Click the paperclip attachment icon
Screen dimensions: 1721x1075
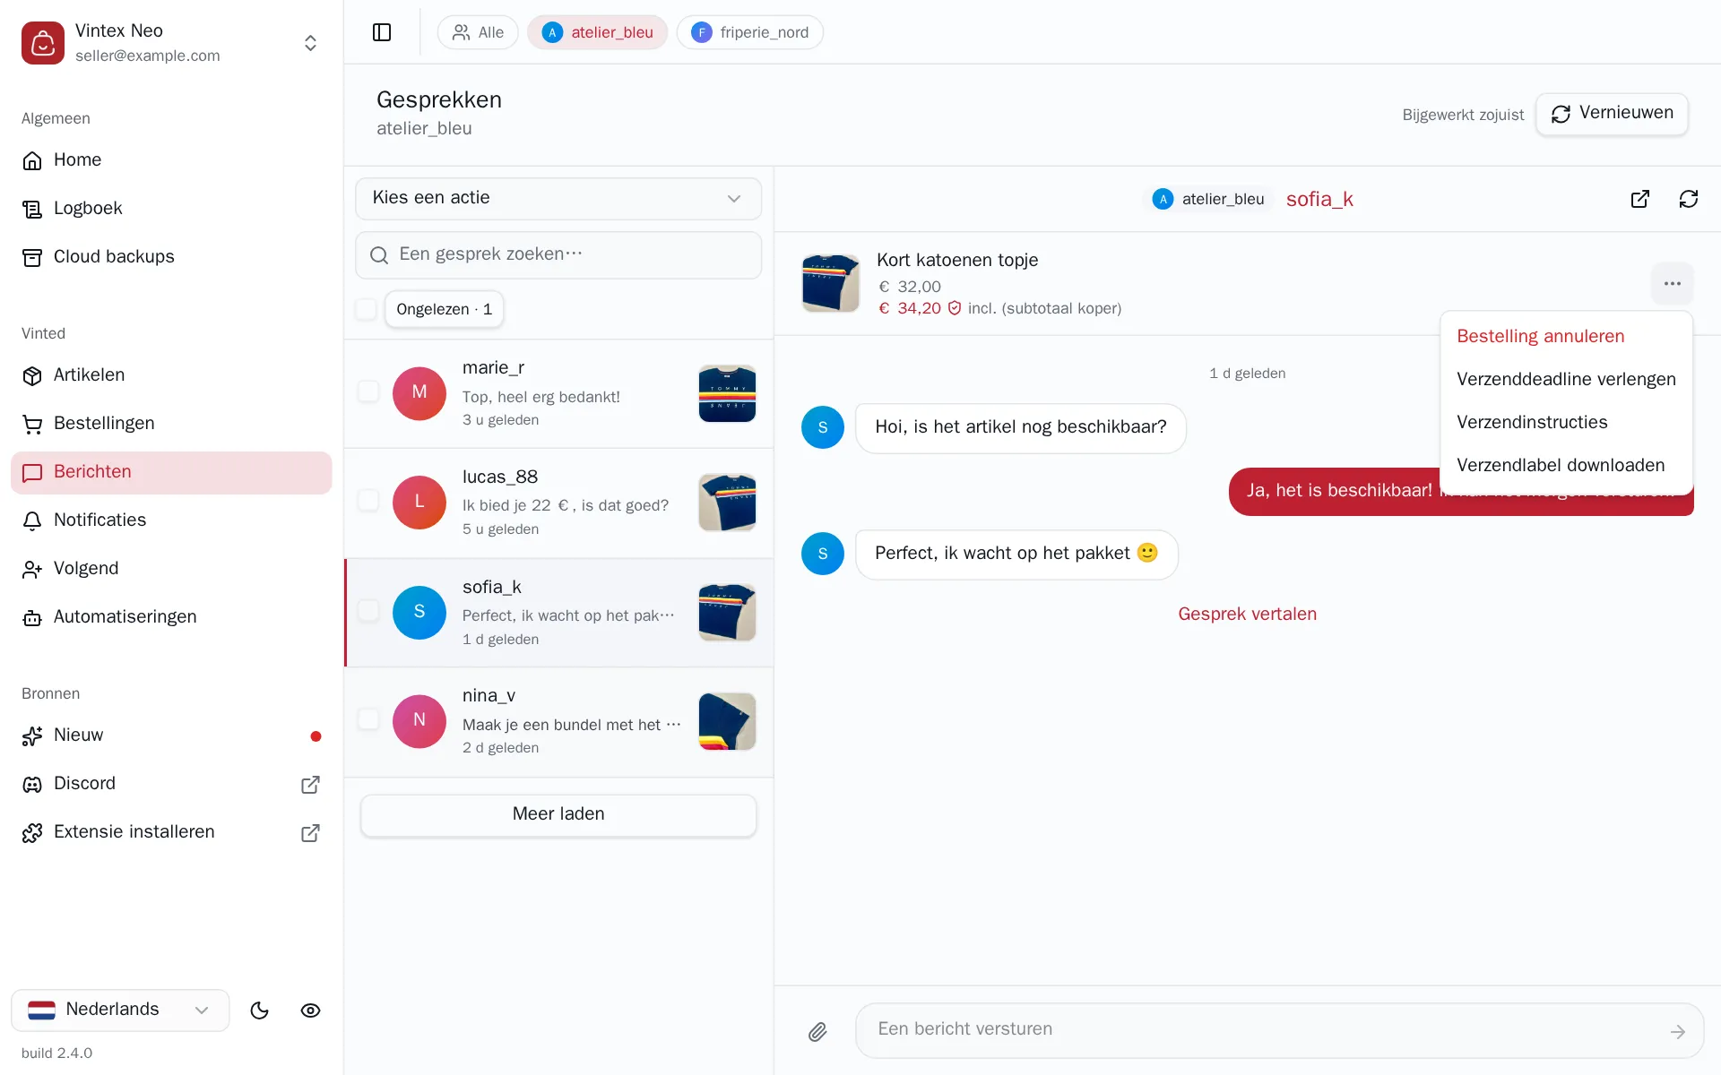[817, 1032]
